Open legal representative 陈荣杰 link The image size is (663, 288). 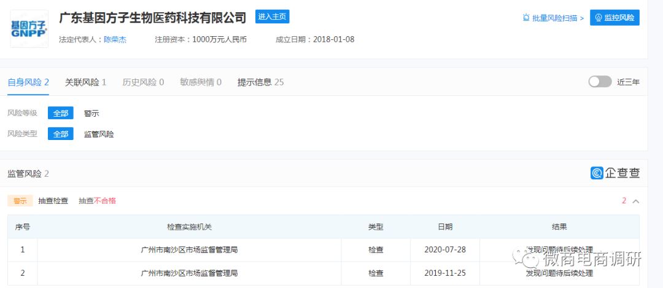(115, 40)
